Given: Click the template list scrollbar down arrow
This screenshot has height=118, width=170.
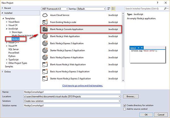Looking at the screenshot, I should point(123,80).
